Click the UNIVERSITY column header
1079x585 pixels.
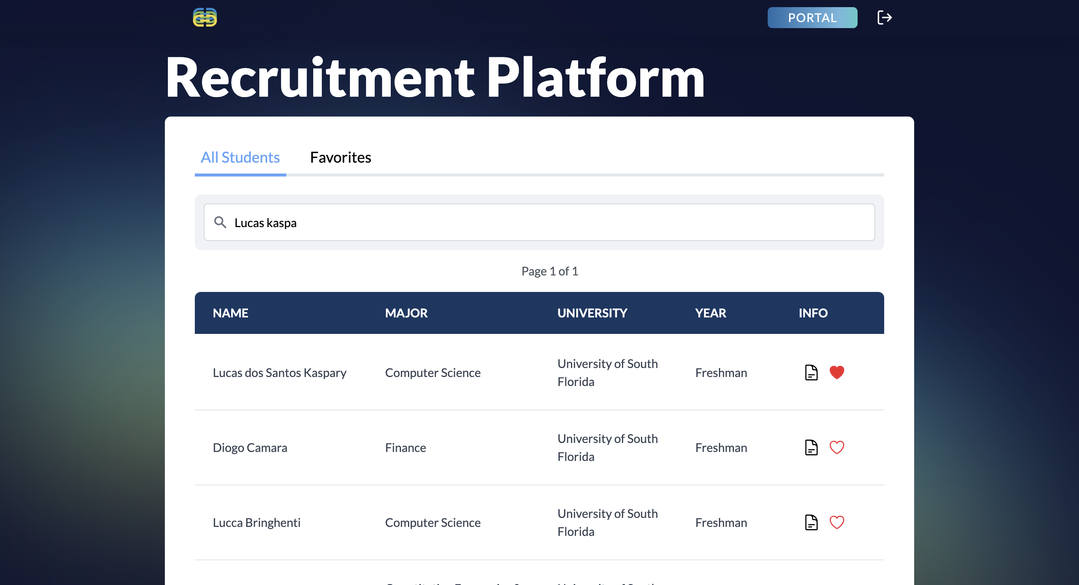pyautogui.click(x=592, y=313)
